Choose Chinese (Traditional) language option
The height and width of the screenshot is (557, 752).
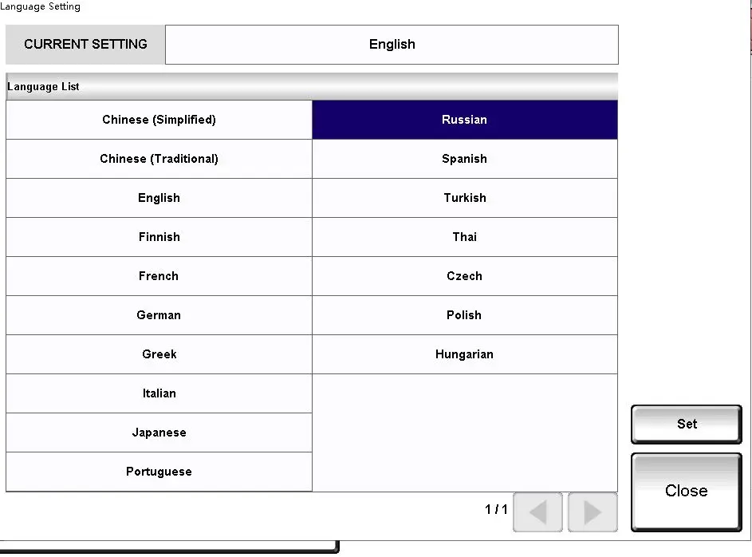tap(159, 159)
